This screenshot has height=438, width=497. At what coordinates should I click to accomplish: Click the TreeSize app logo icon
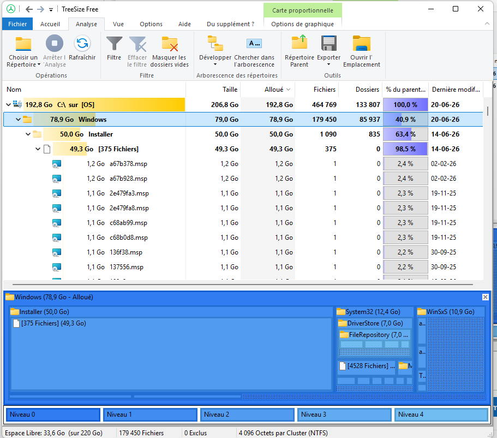coord(11,9)
